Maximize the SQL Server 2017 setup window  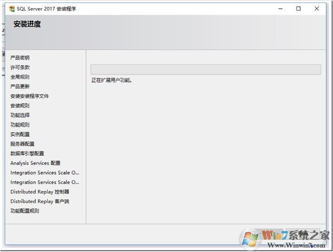pyautogui.click(x=298, y=9)
